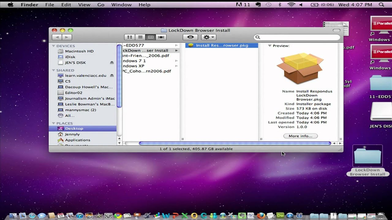Viewport: 392px width, 220px height.
Task: Open the Go menu
Action: pyautogui.click(x=101, y=5)
